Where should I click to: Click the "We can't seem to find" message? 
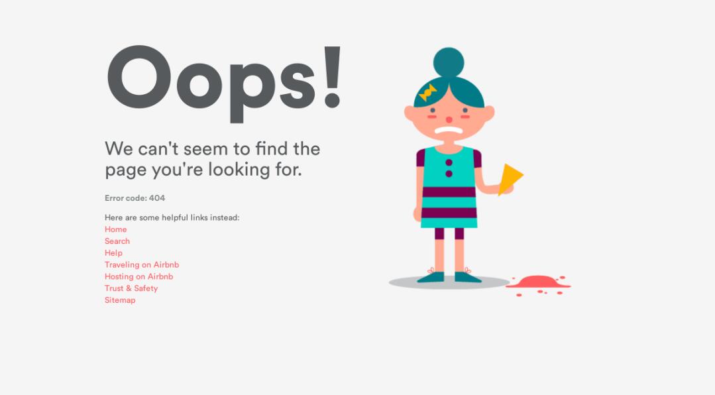213,159
